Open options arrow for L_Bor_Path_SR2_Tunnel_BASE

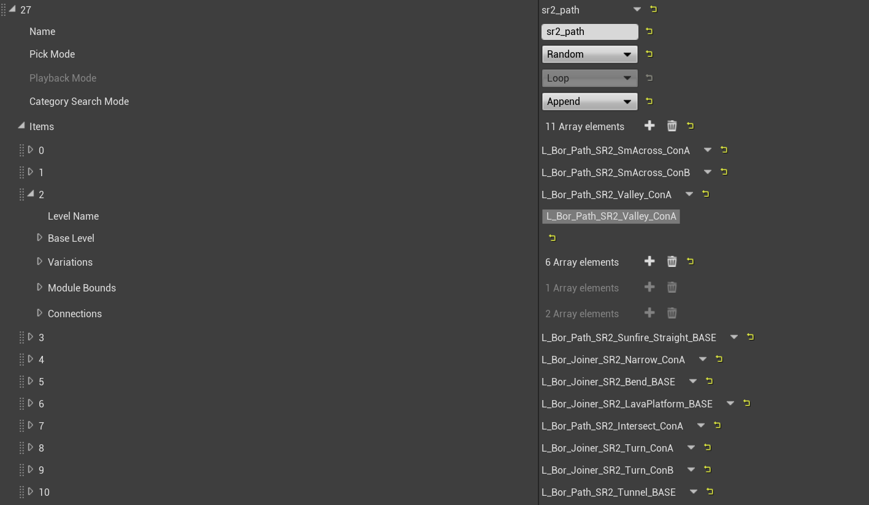694,492
